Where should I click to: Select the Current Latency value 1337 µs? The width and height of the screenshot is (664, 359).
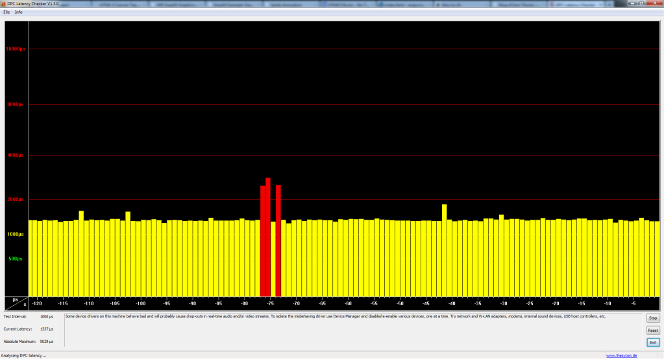(x=47, y=329)
